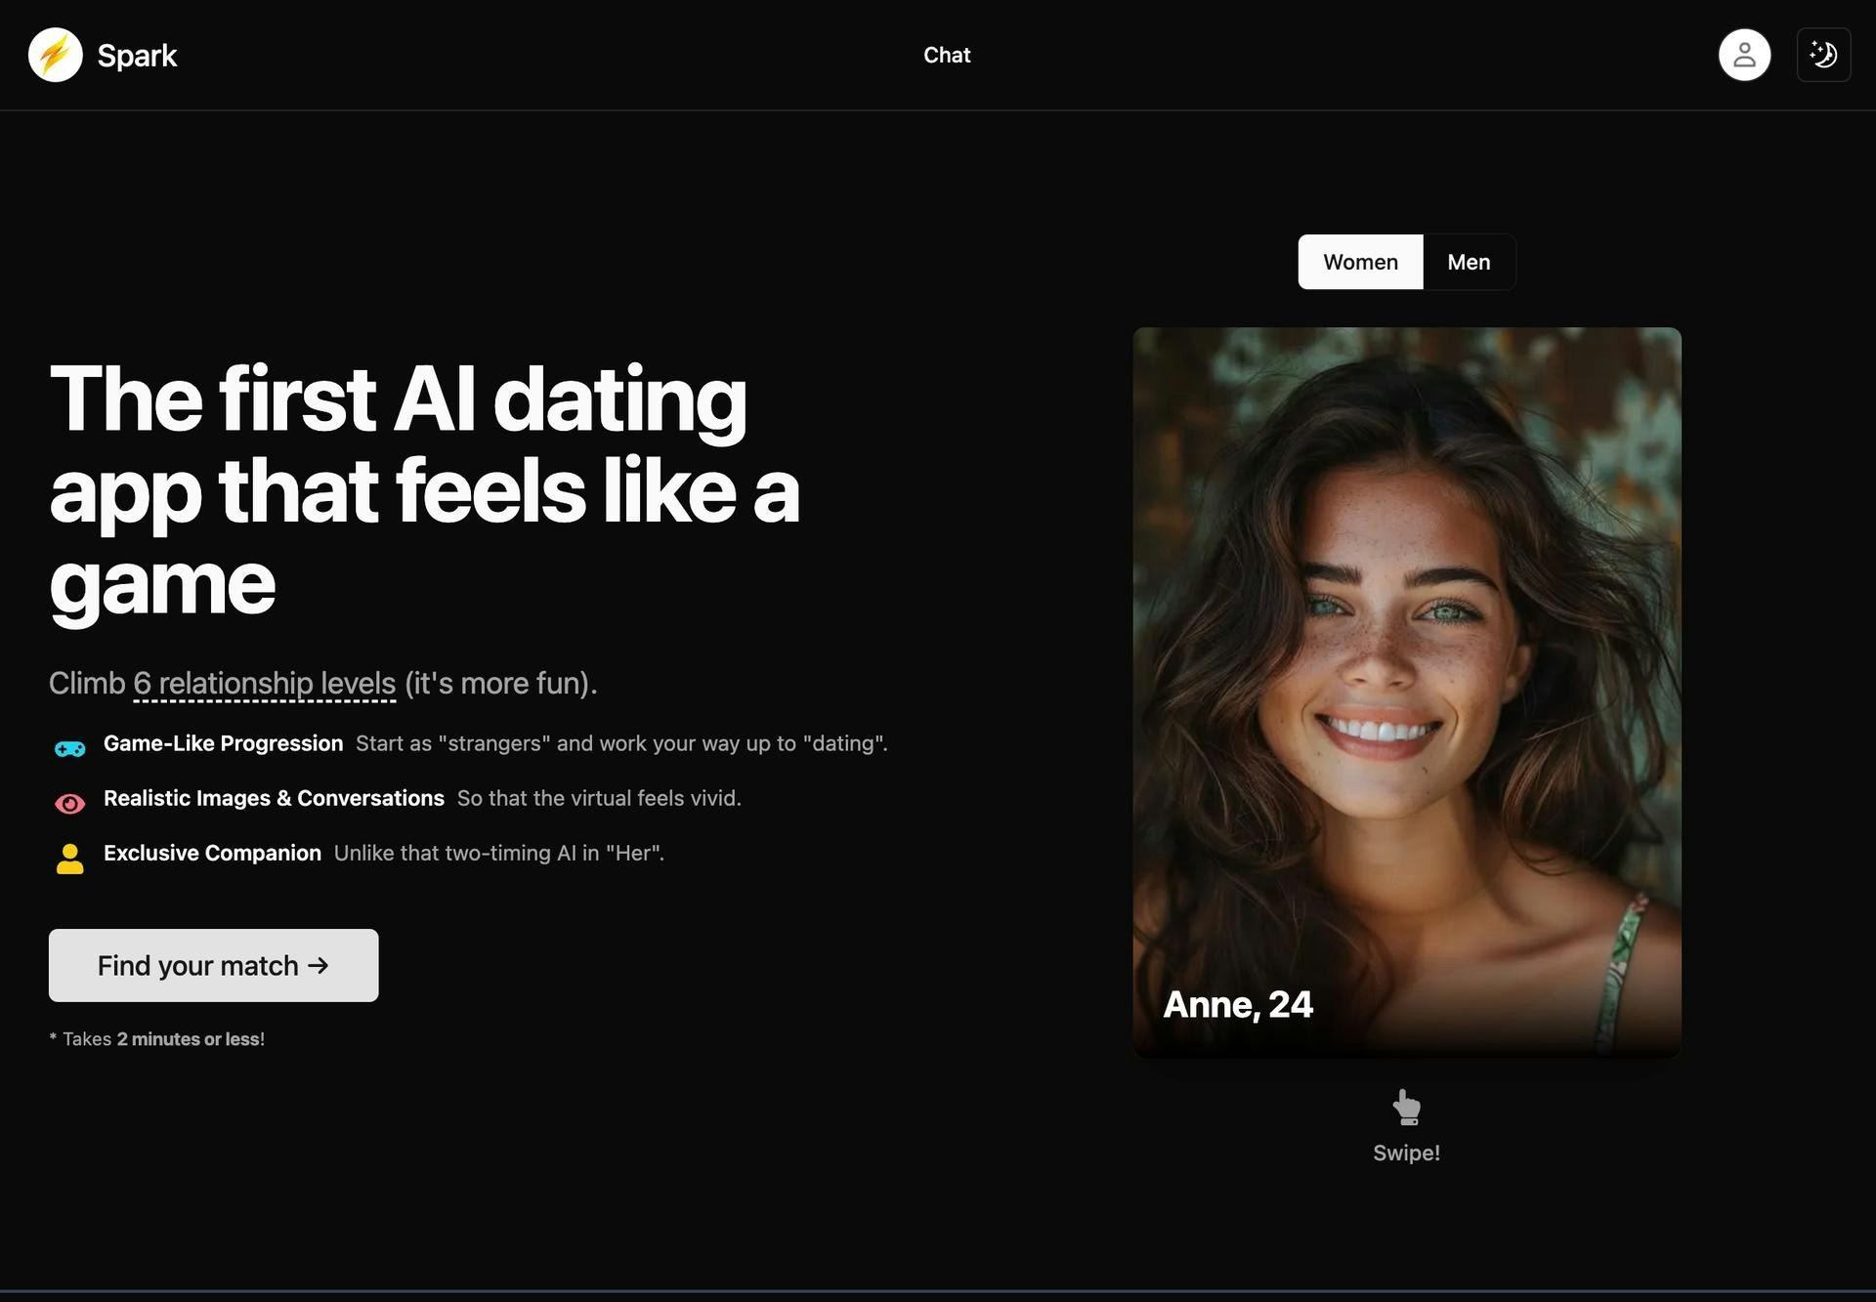
Task: Click the Exclusive Companion heading
Action: click(212, 853)
